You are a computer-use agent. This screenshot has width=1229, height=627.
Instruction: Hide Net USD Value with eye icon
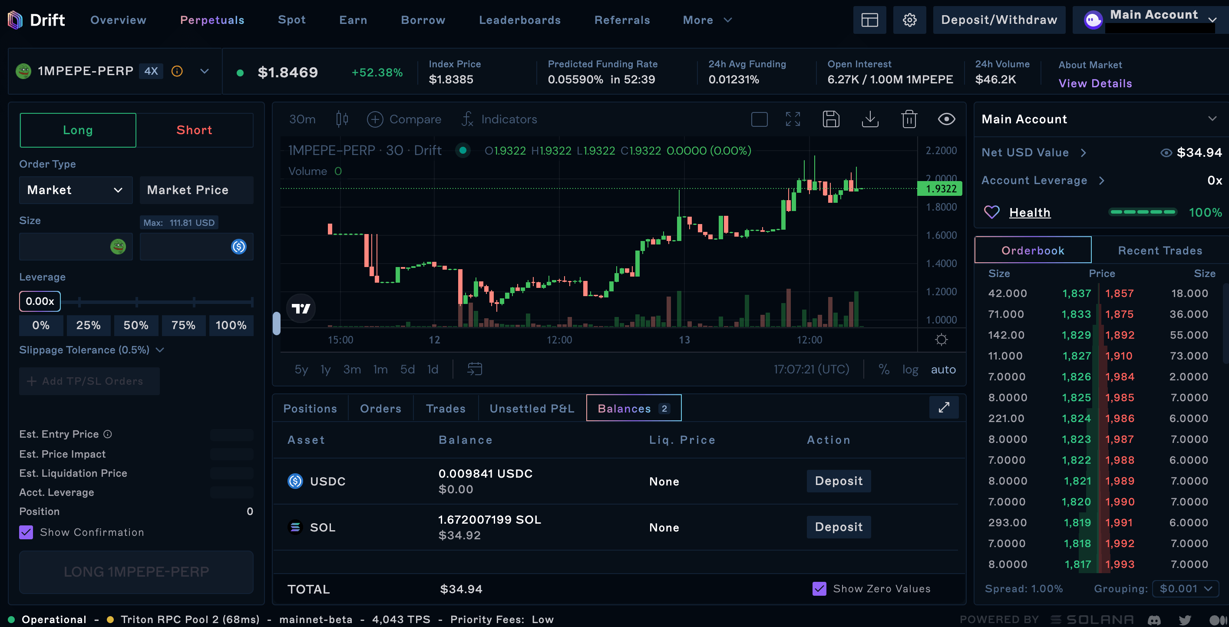[1166, 153]
